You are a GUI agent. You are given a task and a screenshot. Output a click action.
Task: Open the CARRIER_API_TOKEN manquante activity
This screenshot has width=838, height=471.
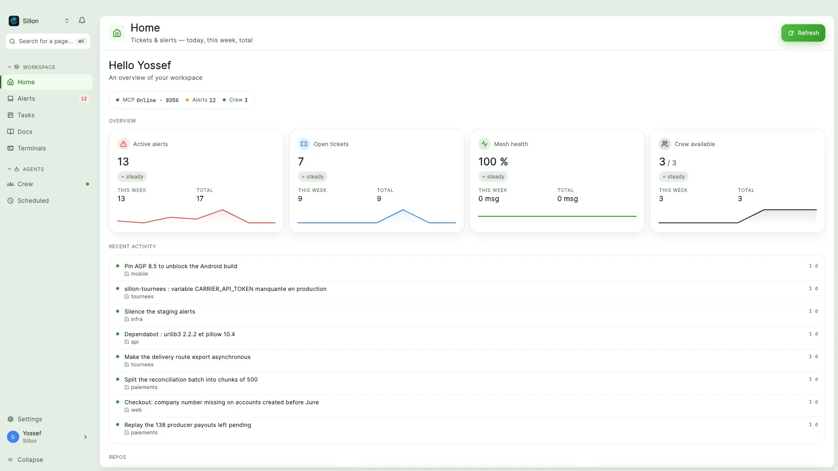[x=467, y=293]
